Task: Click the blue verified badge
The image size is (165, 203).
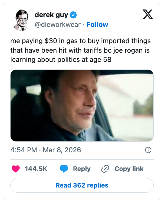Action: (73, 15)
